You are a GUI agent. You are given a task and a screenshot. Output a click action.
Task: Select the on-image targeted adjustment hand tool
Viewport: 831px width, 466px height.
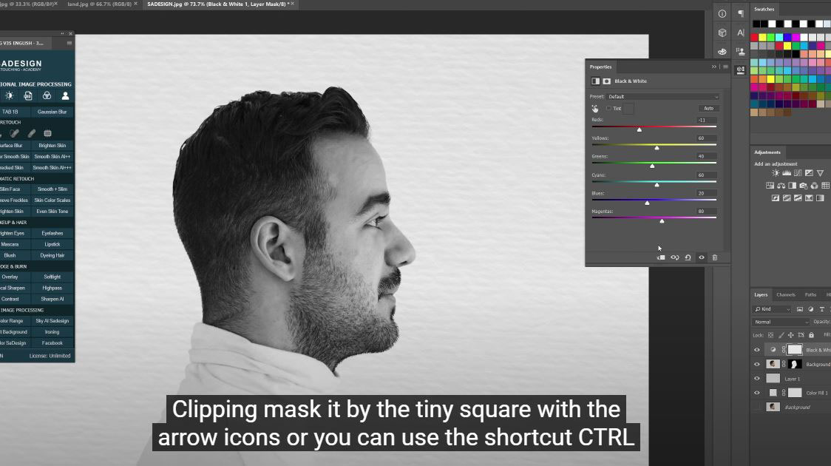click(595, 109)
